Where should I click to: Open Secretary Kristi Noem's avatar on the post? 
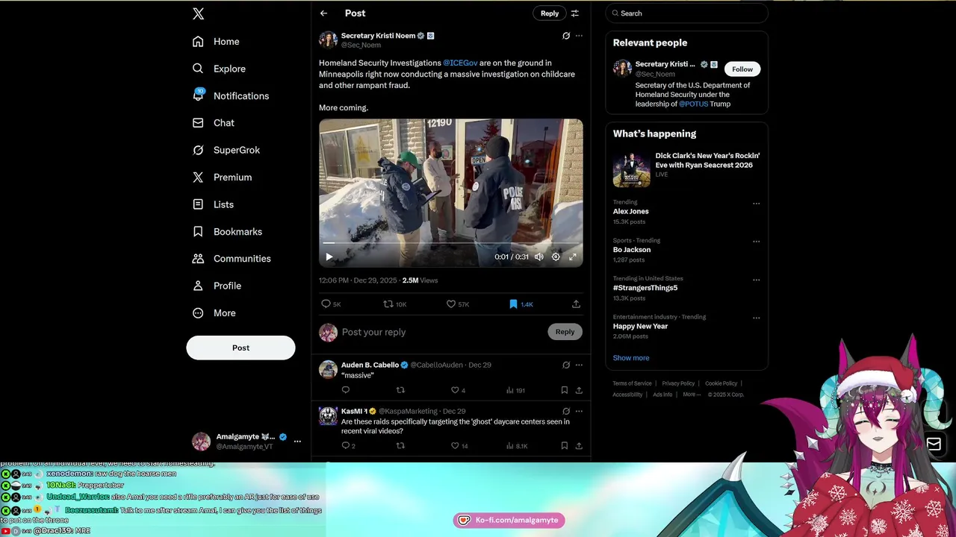328,40
